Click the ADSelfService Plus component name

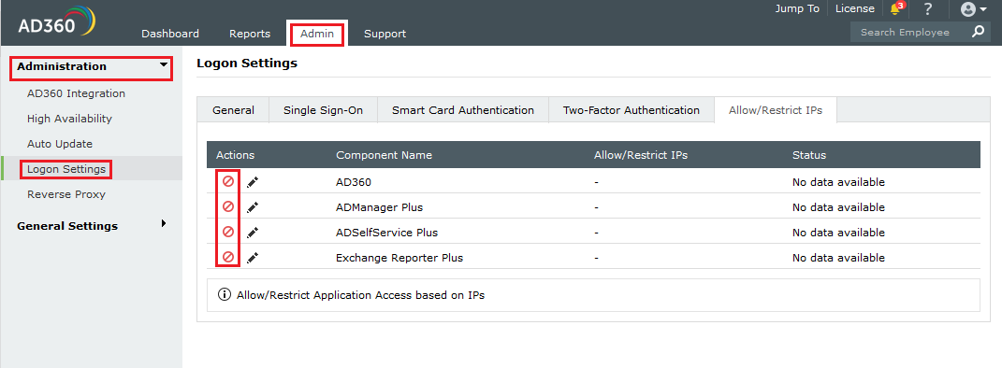387,233
